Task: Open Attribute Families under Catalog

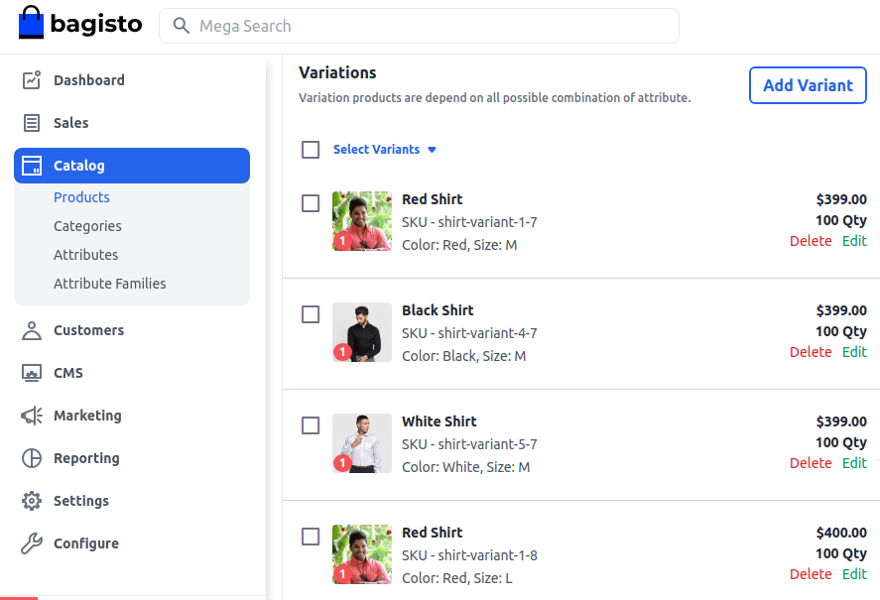Action: (109, 284)
